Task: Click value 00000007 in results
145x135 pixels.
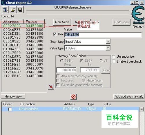Action: (35, 64)
